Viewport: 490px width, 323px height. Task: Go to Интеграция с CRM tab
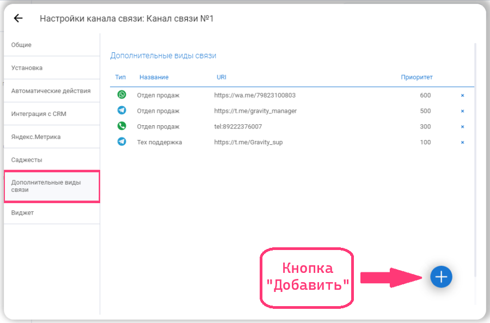point(39,114)
